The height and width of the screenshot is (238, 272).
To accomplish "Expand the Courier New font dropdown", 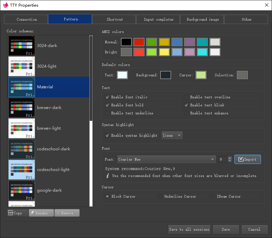I will [x=213, y=159].
